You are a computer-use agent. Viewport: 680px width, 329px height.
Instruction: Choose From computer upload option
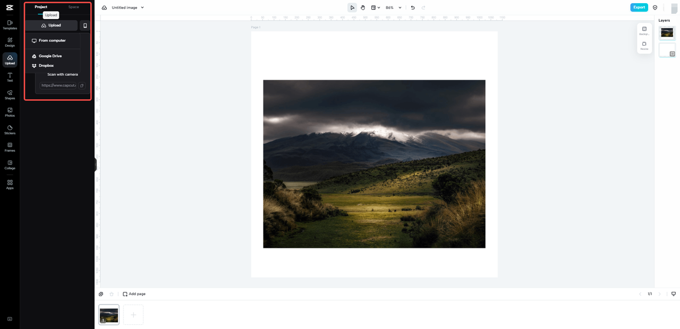(53, 40)
